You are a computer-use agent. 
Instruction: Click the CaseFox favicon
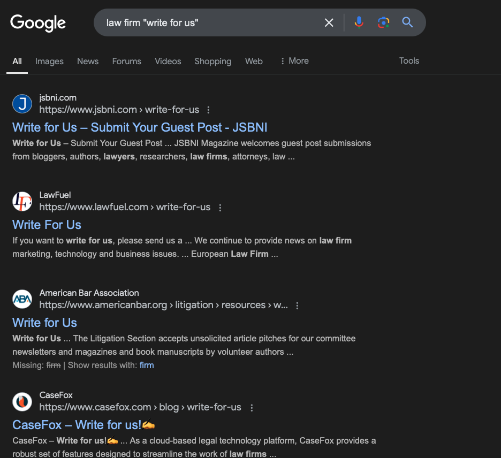click(x=22, y=401)
